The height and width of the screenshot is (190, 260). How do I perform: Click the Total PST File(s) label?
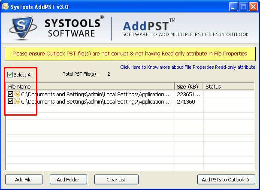tap(81, 74)
